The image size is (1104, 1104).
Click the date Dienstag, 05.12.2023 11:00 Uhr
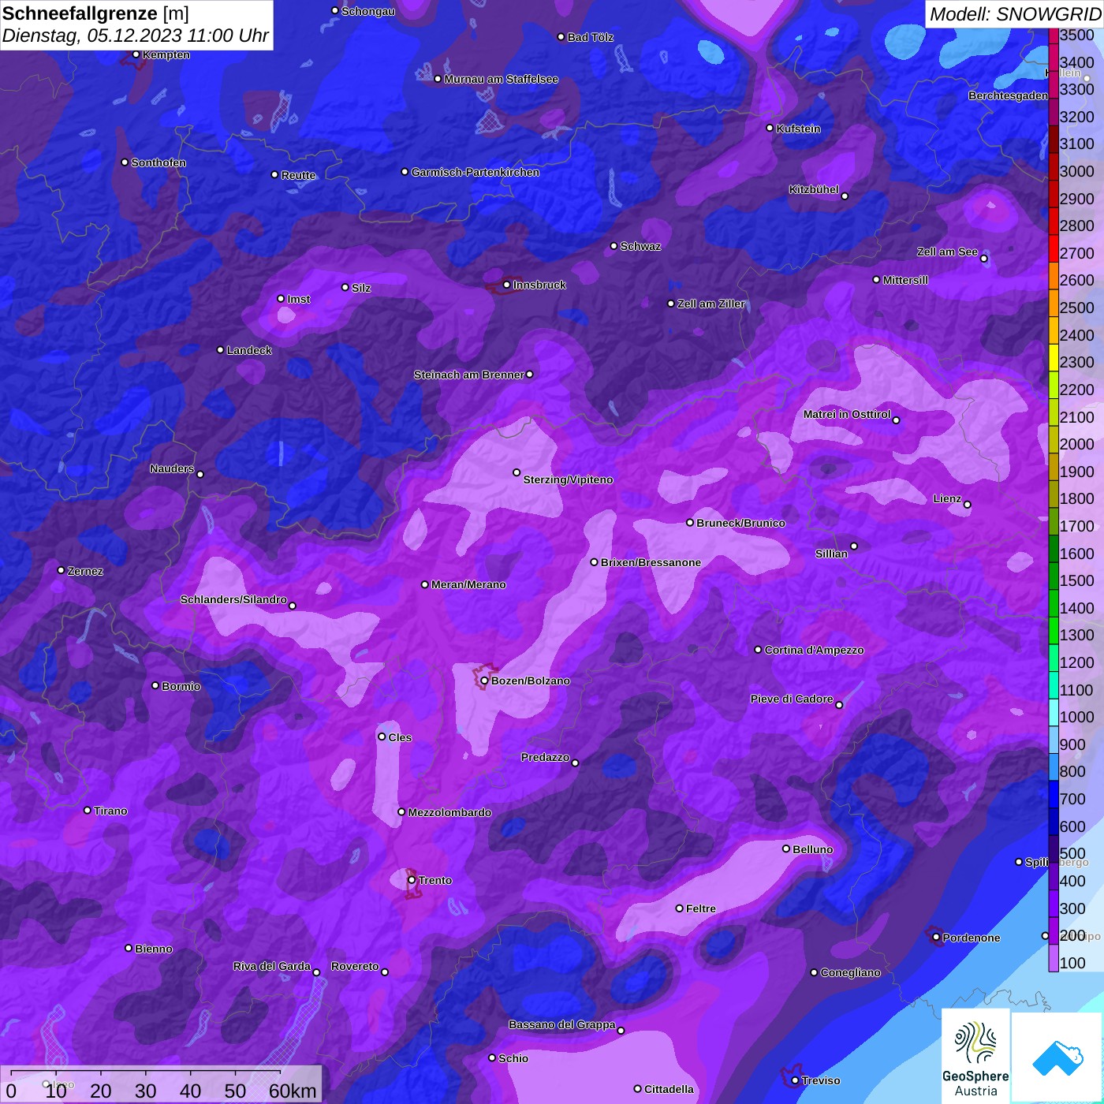tap(136, 35)
